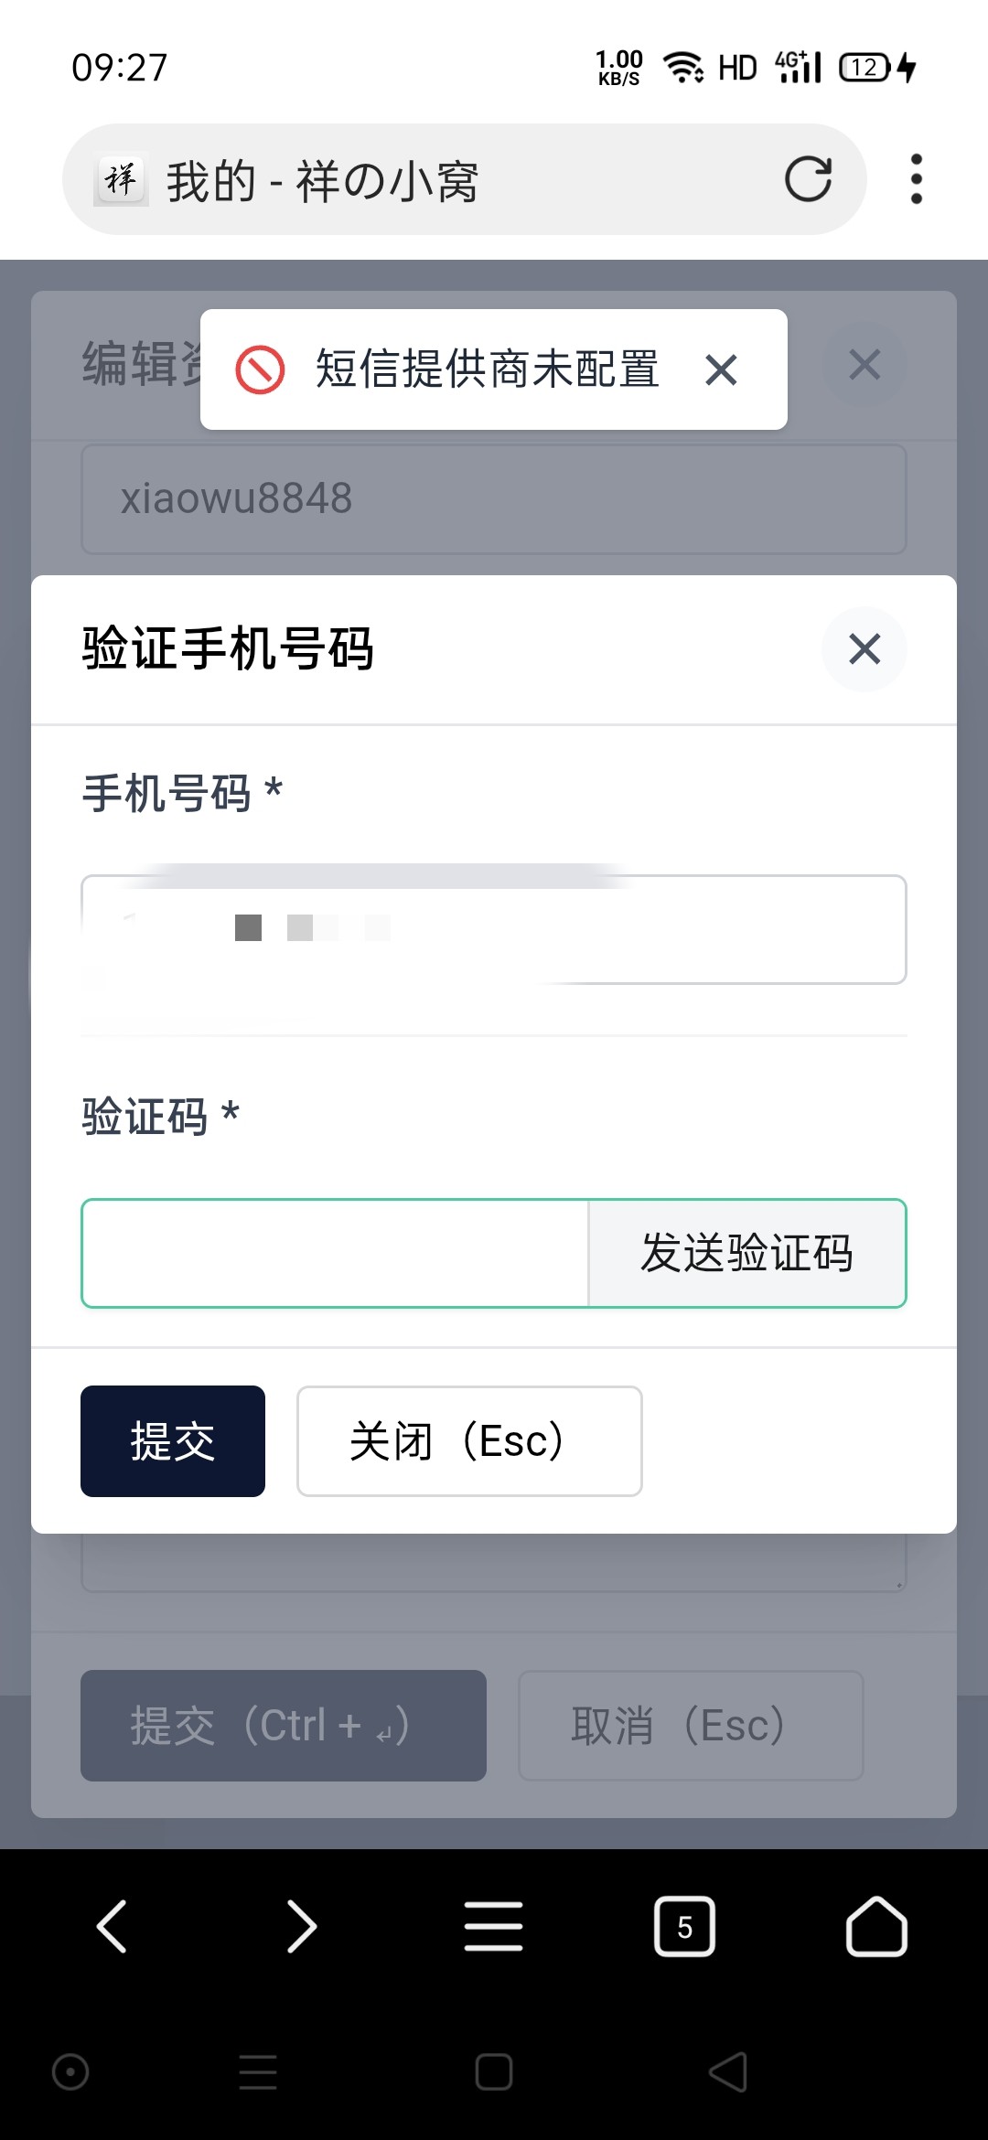Dismiss the 短信提供商未配置 error toast
The height and width of the screenshot is (2140, 988).
pyautogui.click(x=721, y=370)
